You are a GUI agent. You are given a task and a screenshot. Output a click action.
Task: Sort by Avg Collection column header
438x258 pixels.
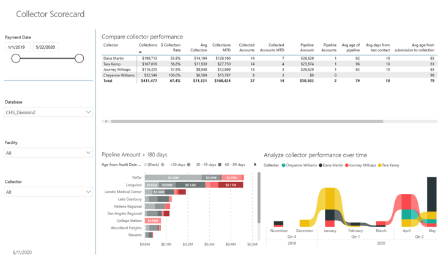tap(199, 48)
